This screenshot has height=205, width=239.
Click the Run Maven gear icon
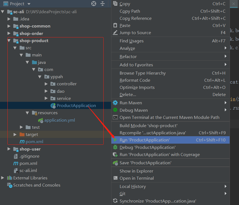click(x=115, y=103)
